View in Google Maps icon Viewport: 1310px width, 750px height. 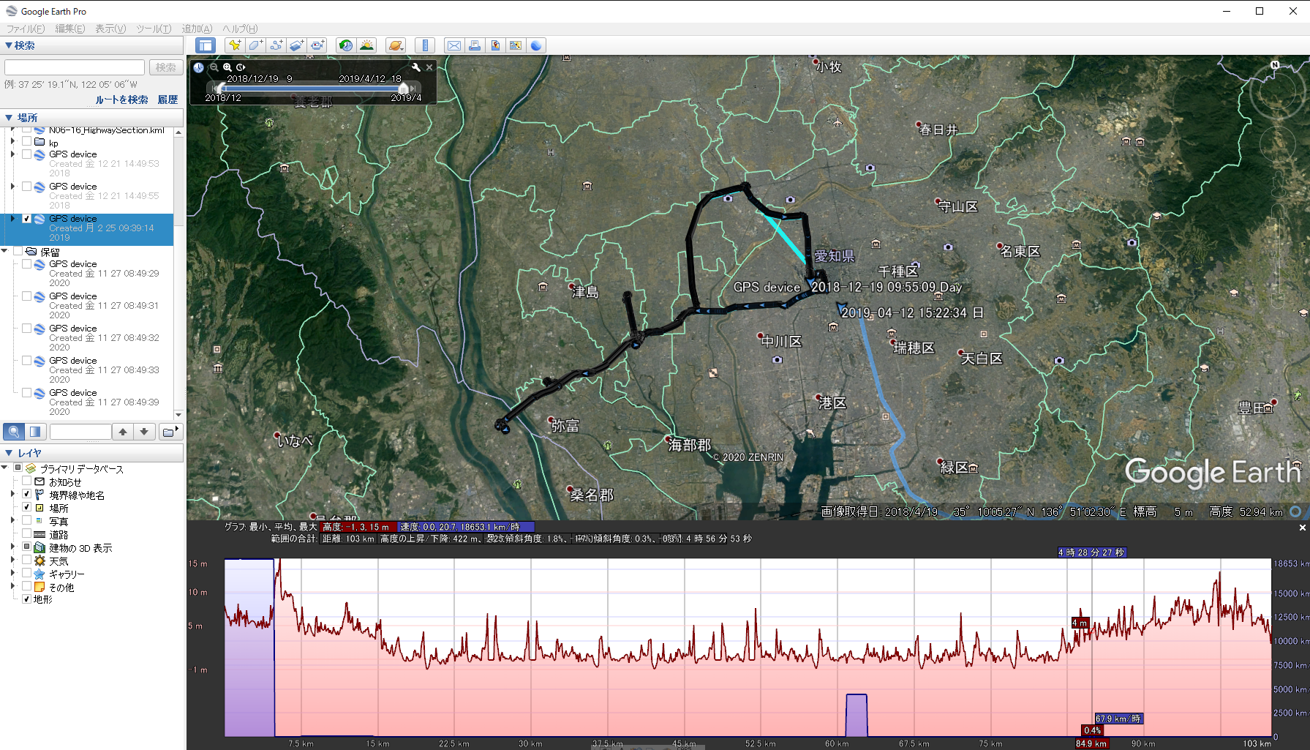click(x=516, y=45)
